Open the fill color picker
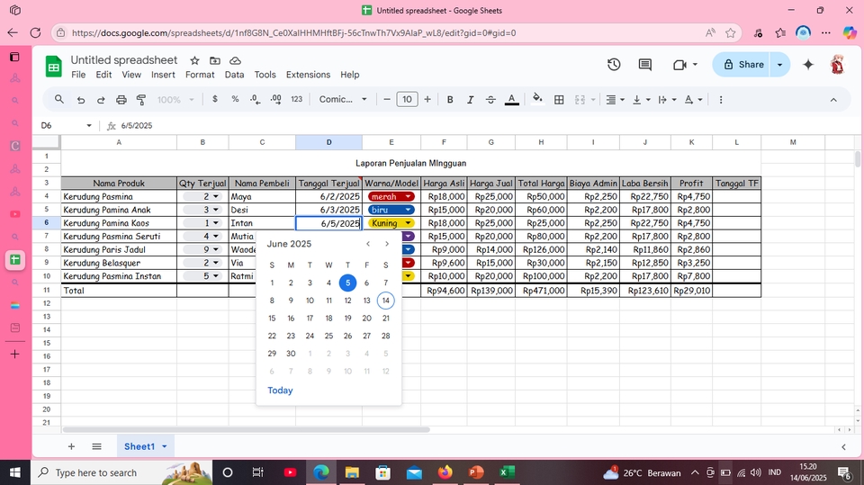The height and width of the screenshot is (485, 864). click(537, 100)
